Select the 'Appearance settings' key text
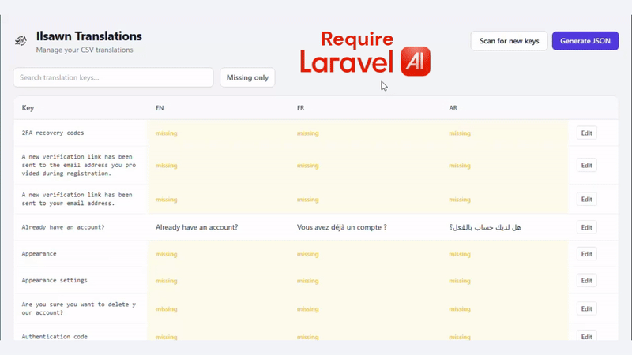The height and width of the screenshot is (355, 632). pos(55,280)
